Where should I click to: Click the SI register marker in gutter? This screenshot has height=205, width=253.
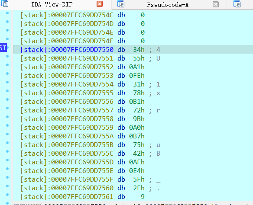pyautogui.click(x=3, y=48)
